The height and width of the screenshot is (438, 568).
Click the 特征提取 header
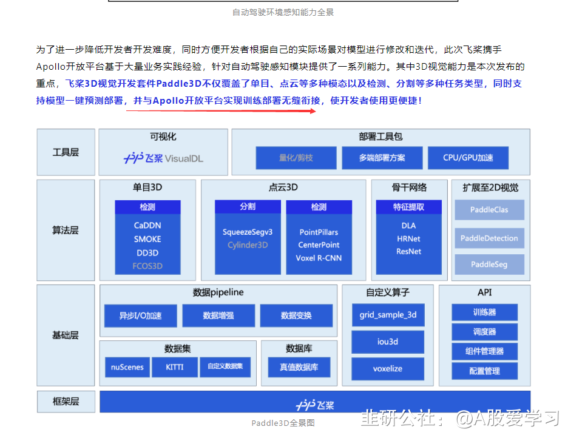click(x=408, y=207)
